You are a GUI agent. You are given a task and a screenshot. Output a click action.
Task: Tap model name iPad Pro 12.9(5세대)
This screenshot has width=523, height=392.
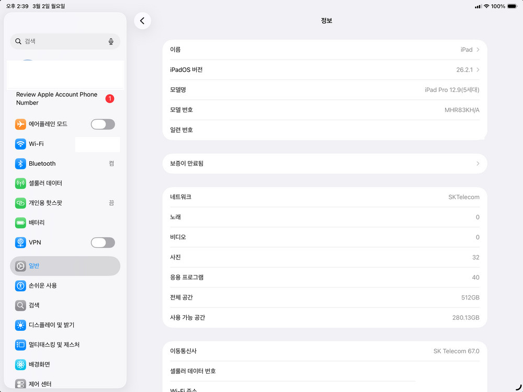[452, 90]
